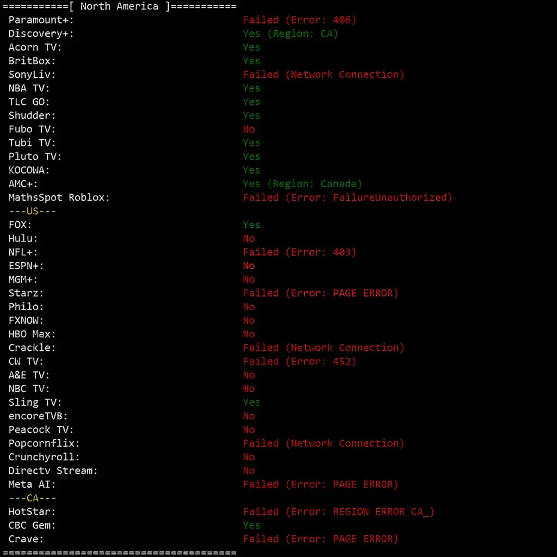Select the 'BritBox:' label
Image resolution: width=557 pixels, height=557 pixels.
coord(32,61)
